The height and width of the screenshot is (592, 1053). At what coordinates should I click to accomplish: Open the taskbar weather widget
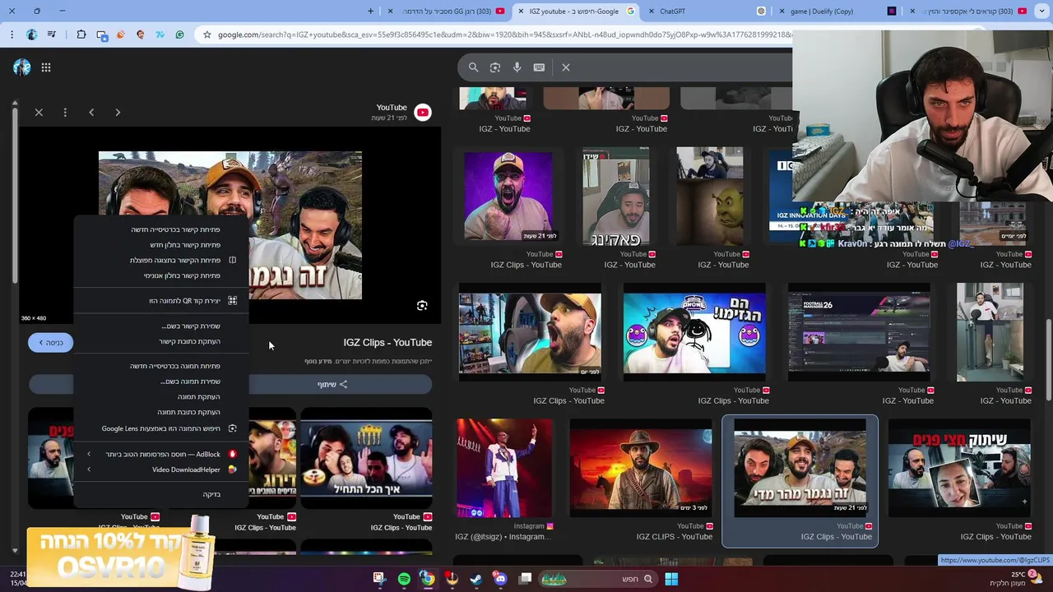(1015, 579)
